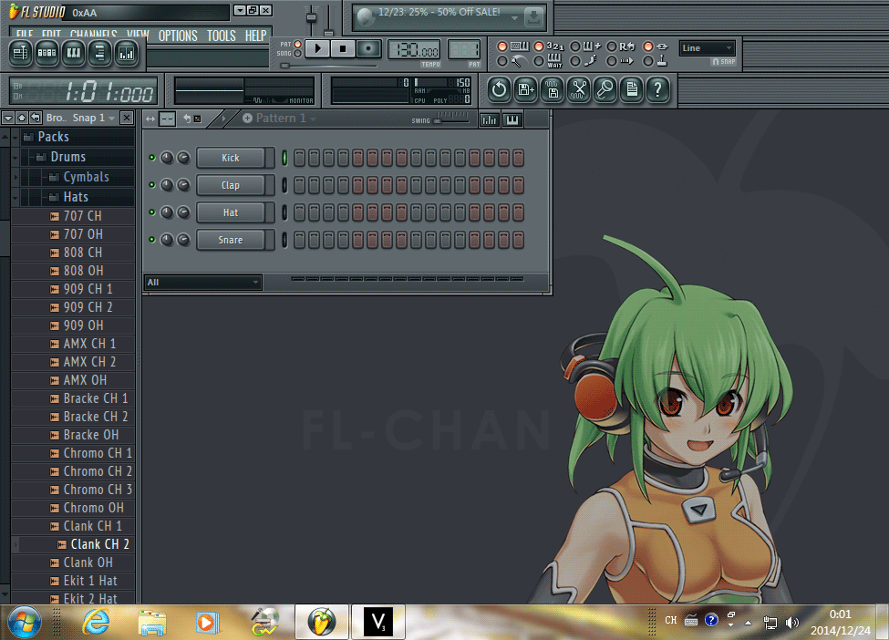This screenshot has width=889, height=640.
Task: Mute the Kick channel green light
Action: (x=152, y=158)
